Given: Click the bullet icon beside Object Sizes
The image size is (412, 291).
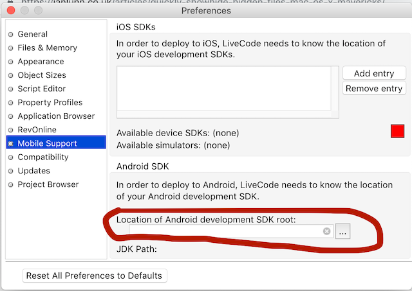Looking at the screenshot, I should coord(11,75).
